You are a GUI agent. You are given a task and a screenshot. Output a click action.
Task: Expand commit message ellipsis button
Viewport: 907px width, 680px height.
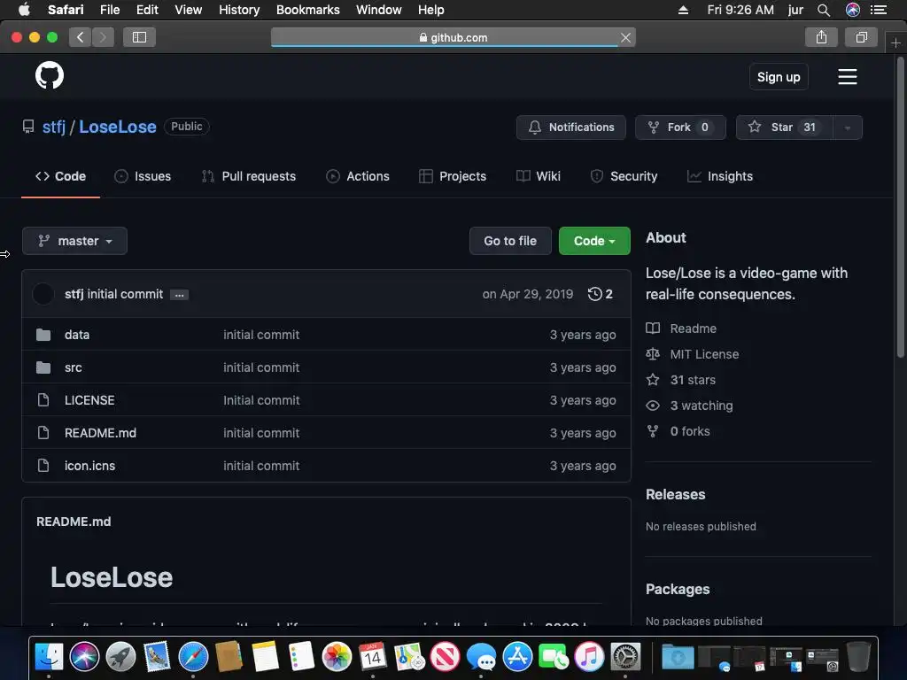tap(179, 295)
